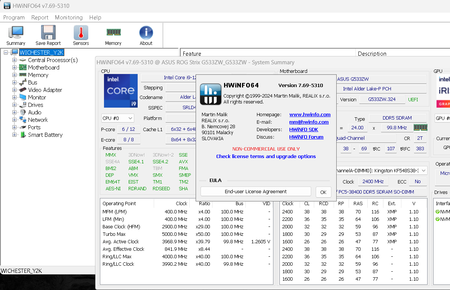This screenshot has width=450, height=290.
Task: Expand the Monitor tree node
Action: (15, 98)
